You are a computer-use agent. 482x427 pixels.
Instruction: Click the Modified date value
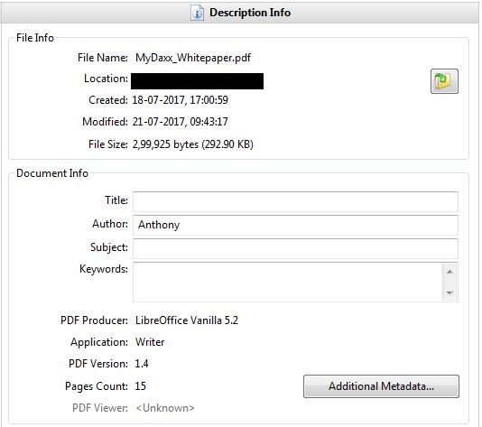click(181, 122)
